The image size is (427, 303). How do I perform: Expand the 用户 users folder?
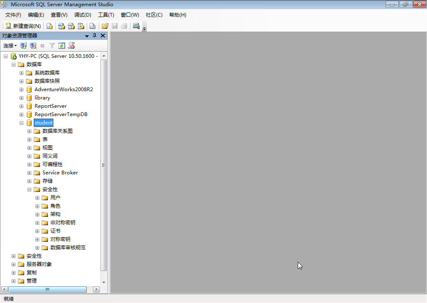pyautogui.click(x=37, y=198)
